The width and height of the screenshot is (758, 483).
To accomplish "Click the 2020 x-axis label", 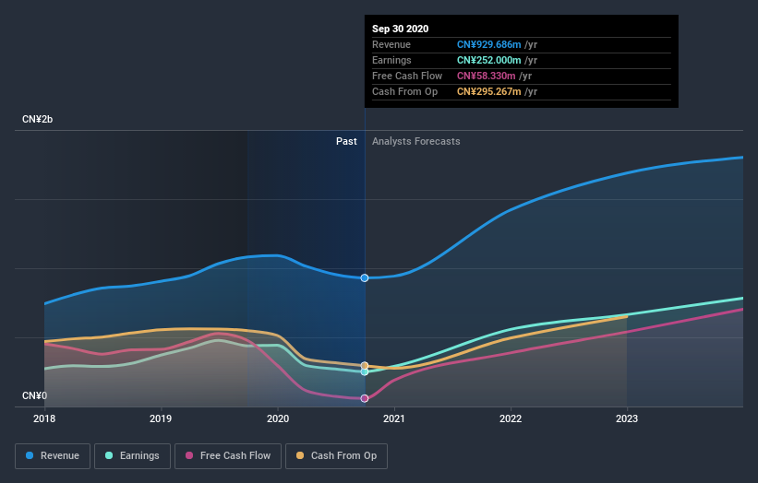I will click(x=278, y=418).
